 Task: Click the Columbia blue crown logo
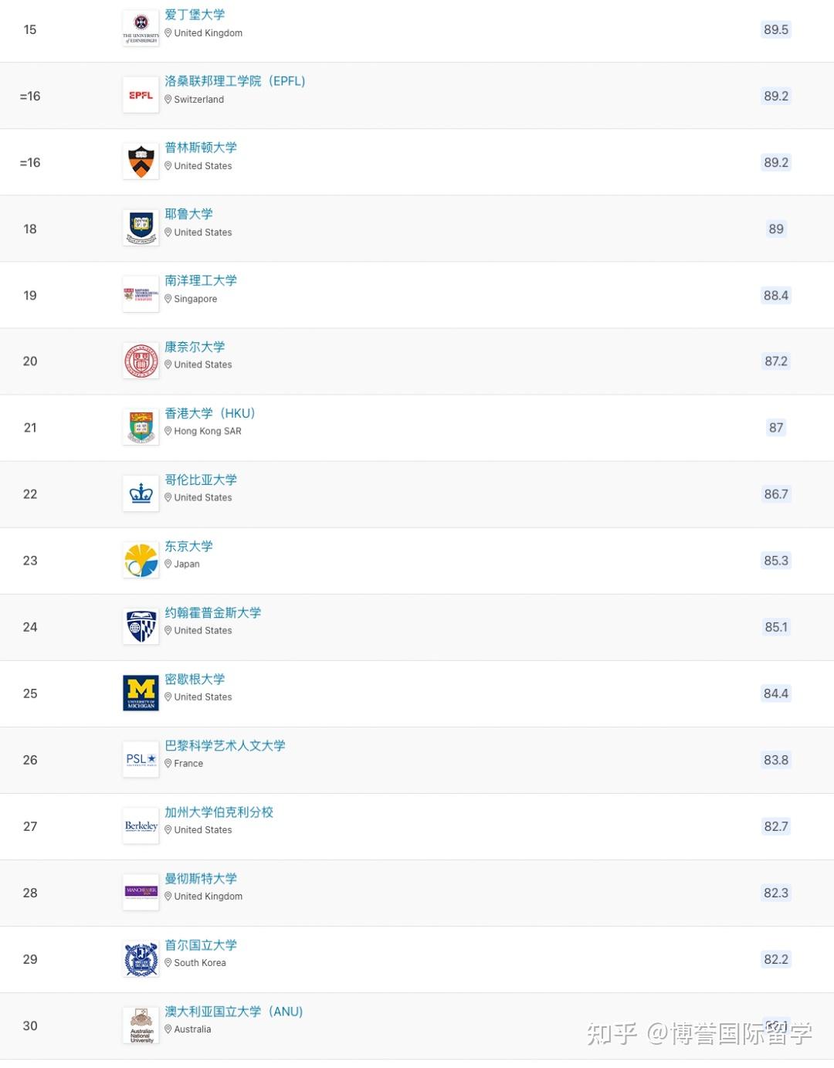pyautogui.click(x=141, y=494)
